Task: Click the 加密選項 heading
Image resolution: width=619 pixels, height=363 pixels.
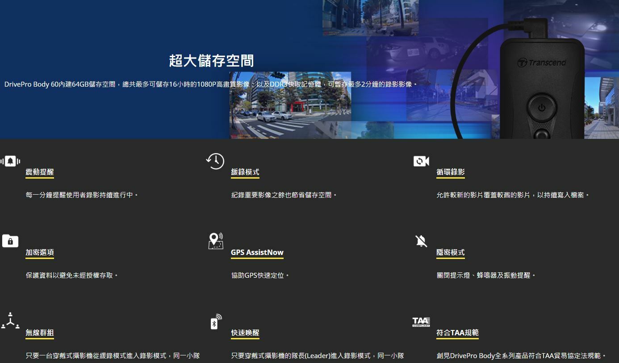Action: pos(40,252)
